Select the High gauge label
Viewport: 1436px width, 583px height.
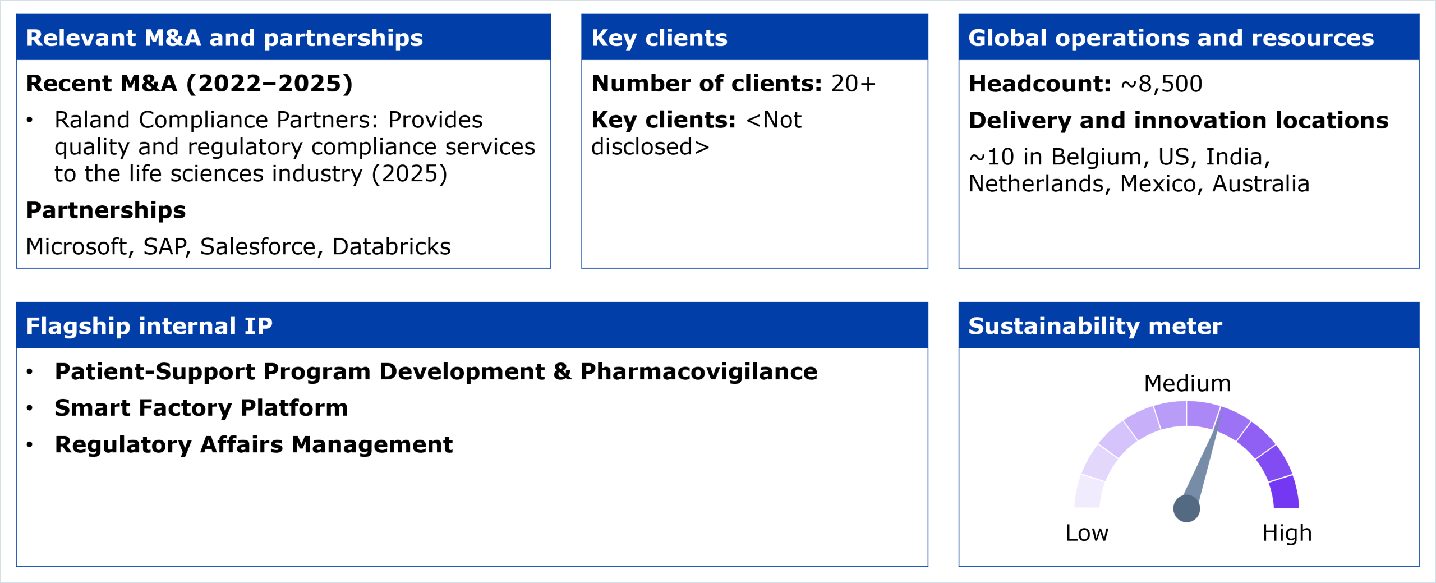coord(1287,532)
